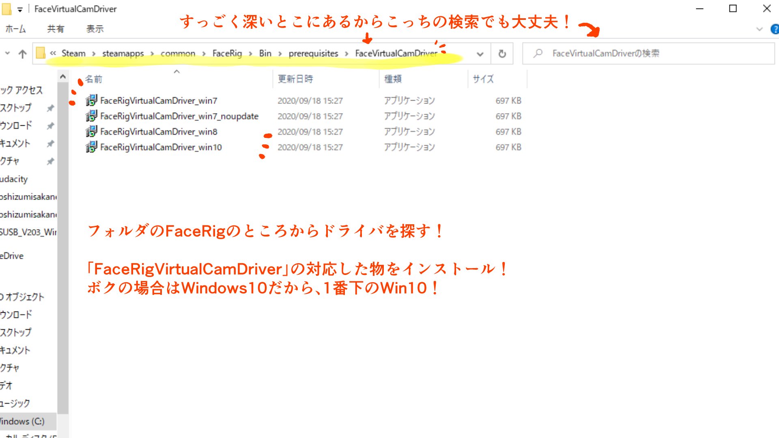The height and width of the screenshot is (438, 779).
Task: Click the folder icon in address bar
Action: (x=41, y=53)
